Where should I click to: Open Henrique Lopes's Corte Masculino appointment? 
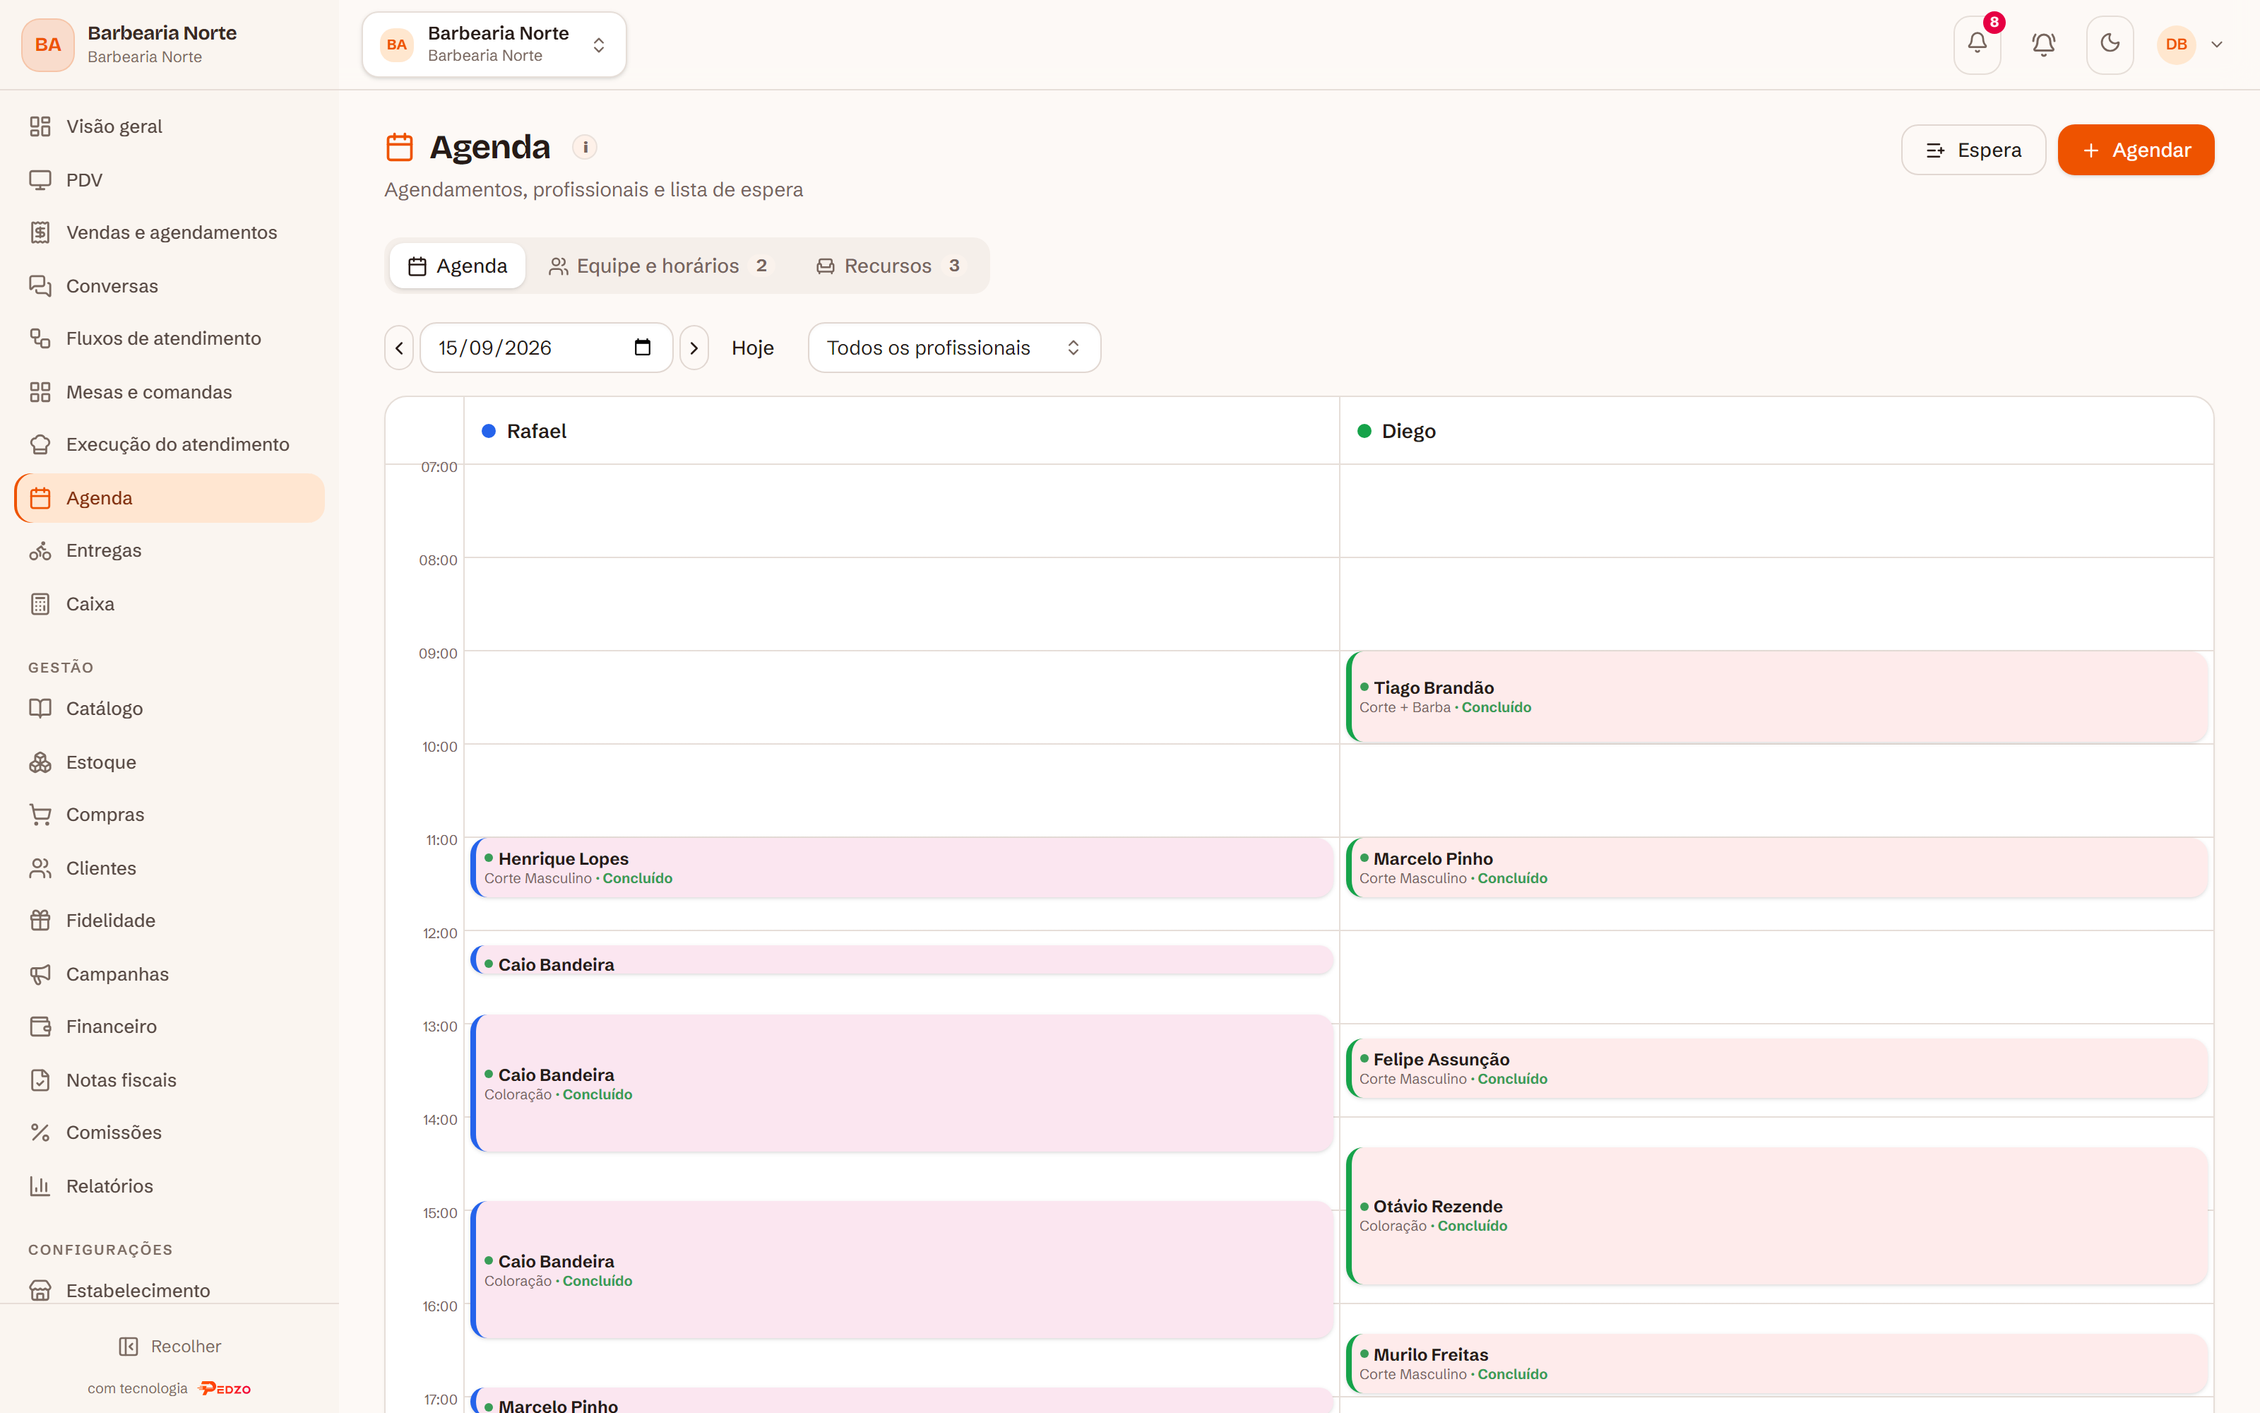click(x=902, y=868)
